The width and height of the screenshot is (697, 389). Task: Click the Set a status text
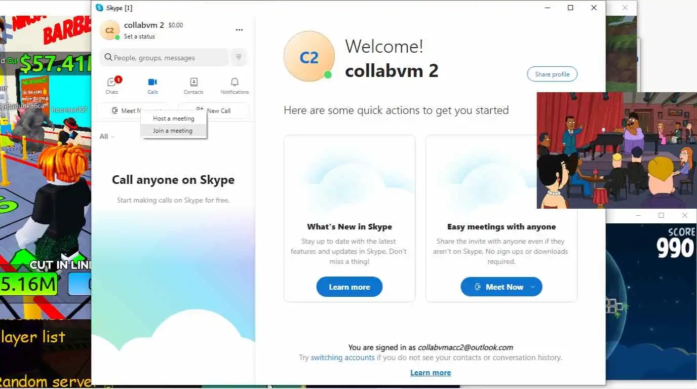139,36
